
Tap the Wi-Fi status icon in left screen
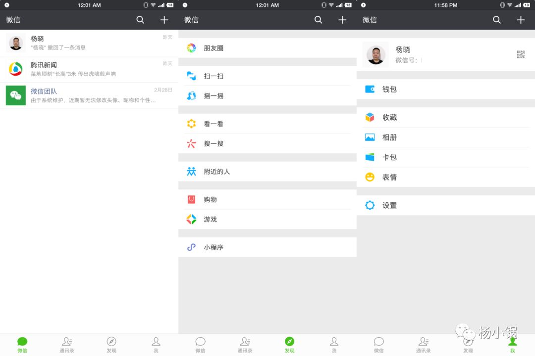pyautogui.click(x=153, y=5)
